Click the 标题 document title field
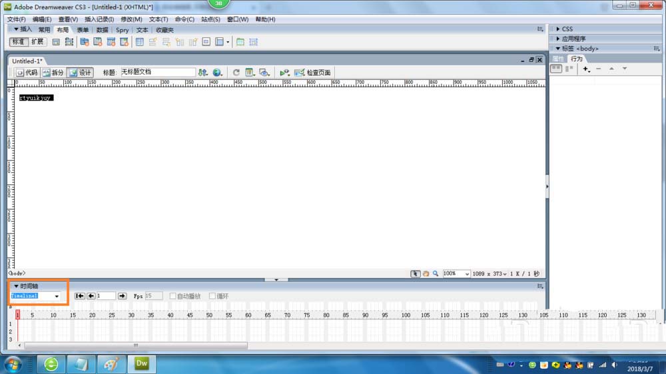666x374 pixels. [x=158, y=72]
